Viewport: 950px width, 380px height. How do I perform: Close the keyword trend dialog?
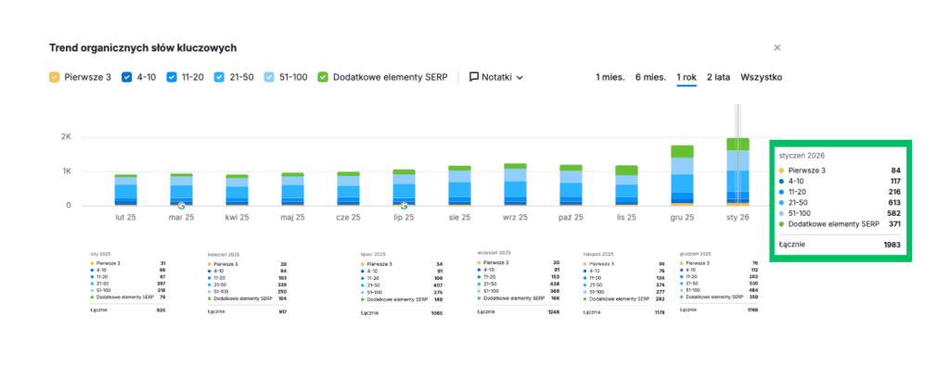[777, 48]
